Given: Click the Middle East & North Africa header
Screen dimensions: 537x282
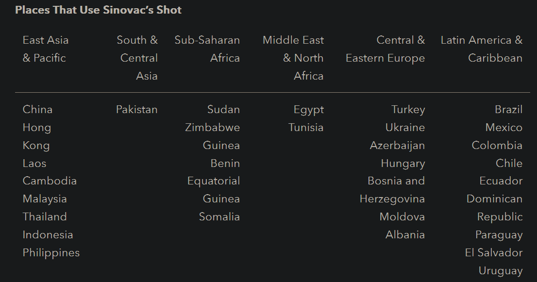Looking at the screenshot, I should pyautogui.click(x=294, y=58).
